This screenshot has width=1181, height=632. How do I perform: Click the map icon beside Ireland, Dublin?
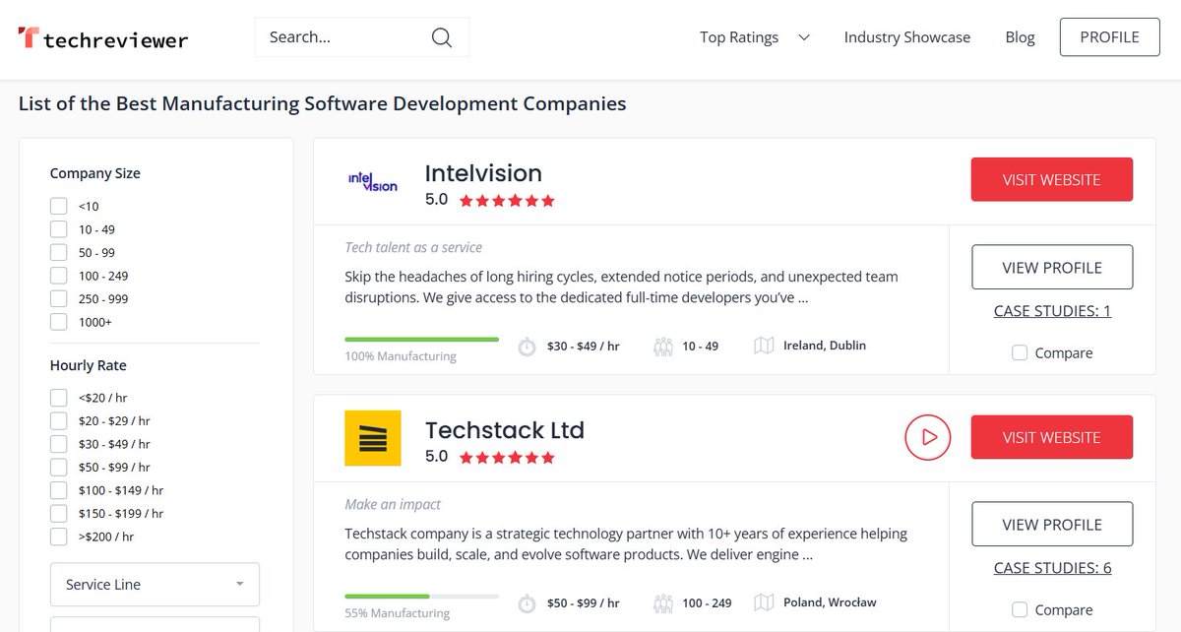[764, 346]
